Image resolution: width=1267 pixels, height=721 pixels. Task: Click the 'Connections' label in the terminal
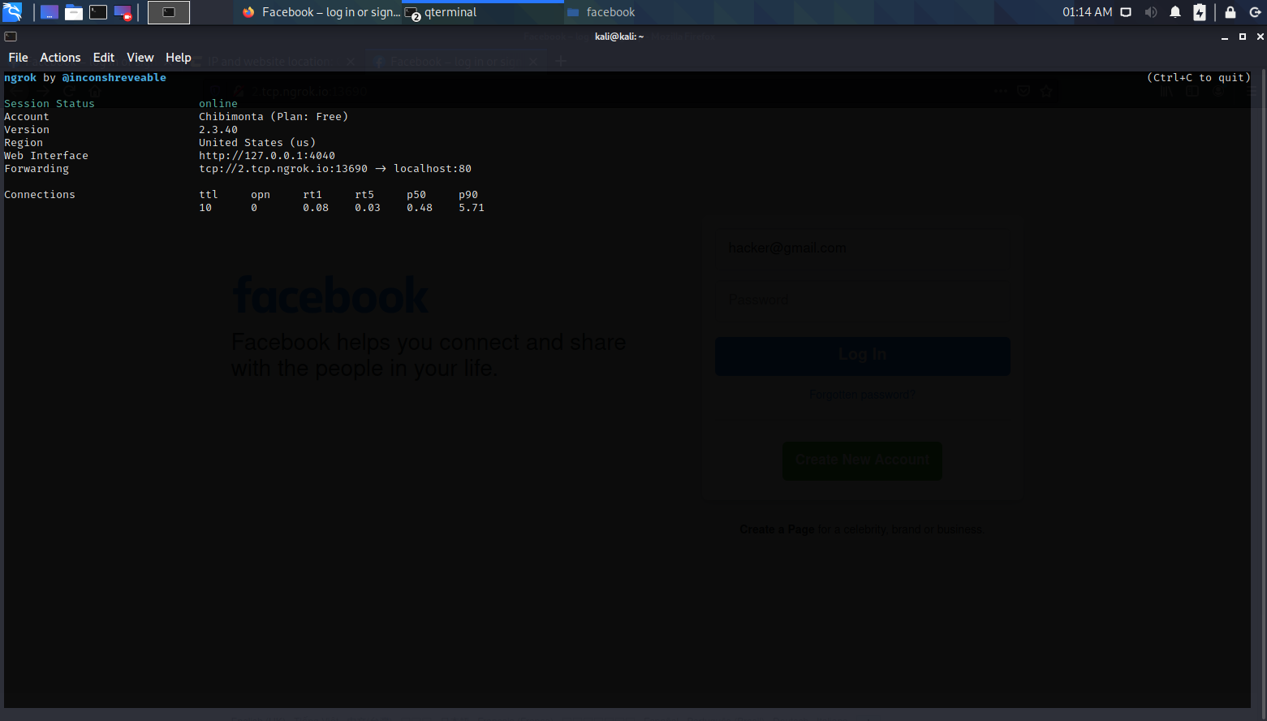tap(40, 195)
